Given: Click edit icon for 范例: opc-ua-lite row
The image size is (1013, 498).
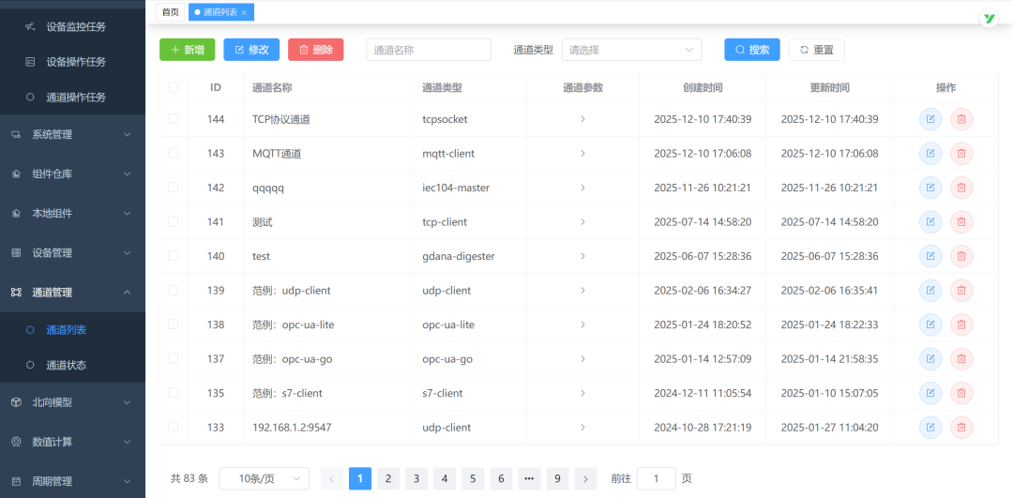Looking at the screenshot, I should [930, 324].
